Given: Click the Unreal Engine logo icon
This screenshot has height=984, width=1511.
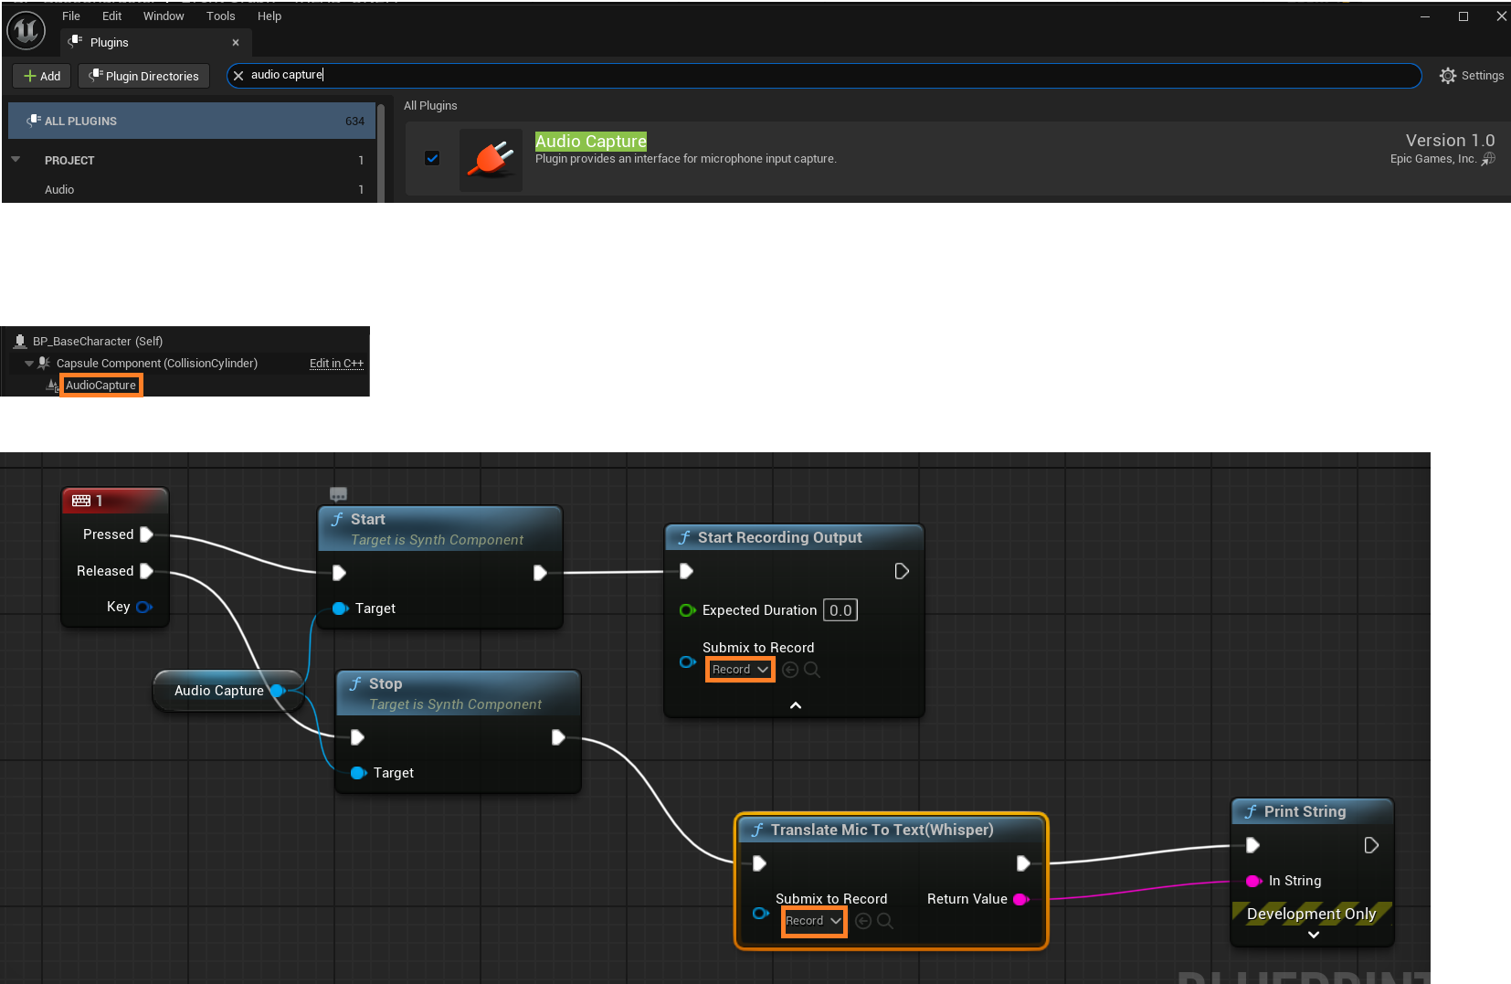Looking at the screenshot, I should coord(26,30).
